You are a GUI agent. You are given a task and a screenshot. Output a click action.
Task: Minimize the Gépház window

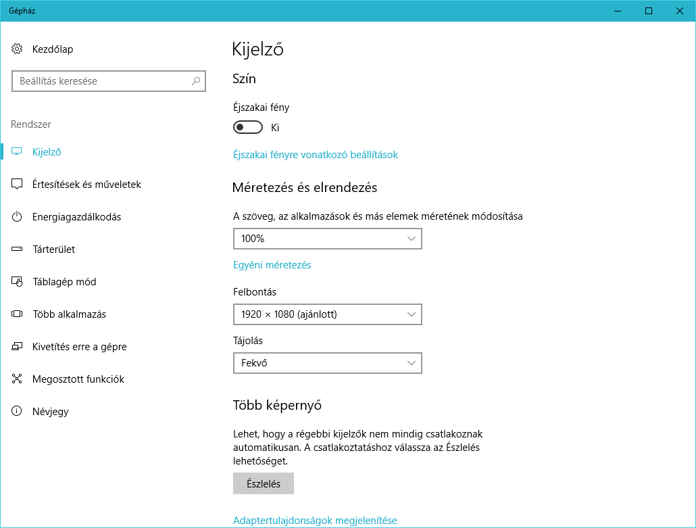(x=618, y=11)
